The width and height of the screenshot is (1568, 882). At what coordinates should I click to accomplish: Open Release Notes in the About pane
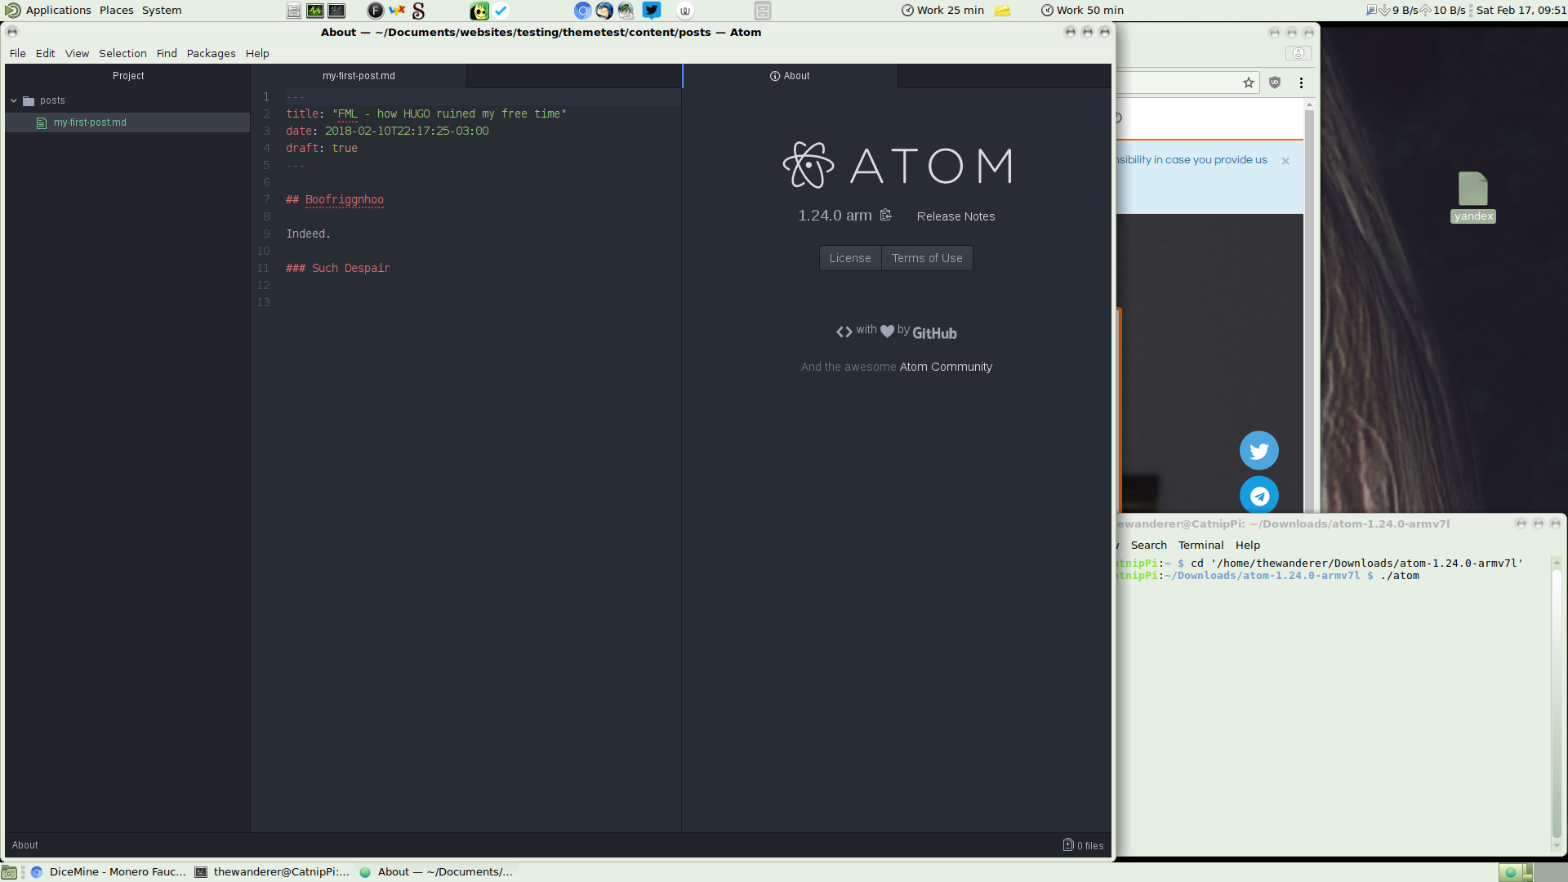coord(955,216)
